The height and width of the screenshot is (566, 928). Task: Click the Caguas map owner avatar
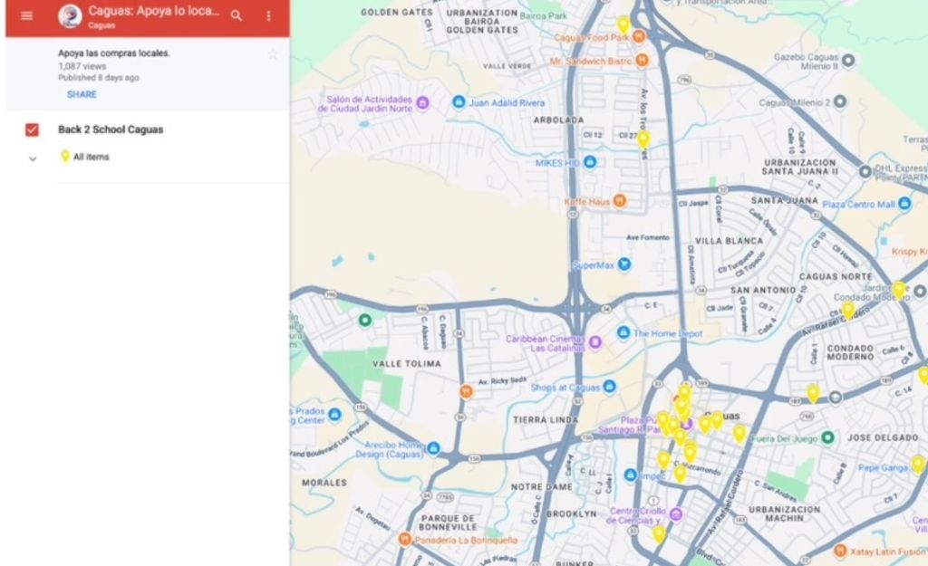pos(70,16)
